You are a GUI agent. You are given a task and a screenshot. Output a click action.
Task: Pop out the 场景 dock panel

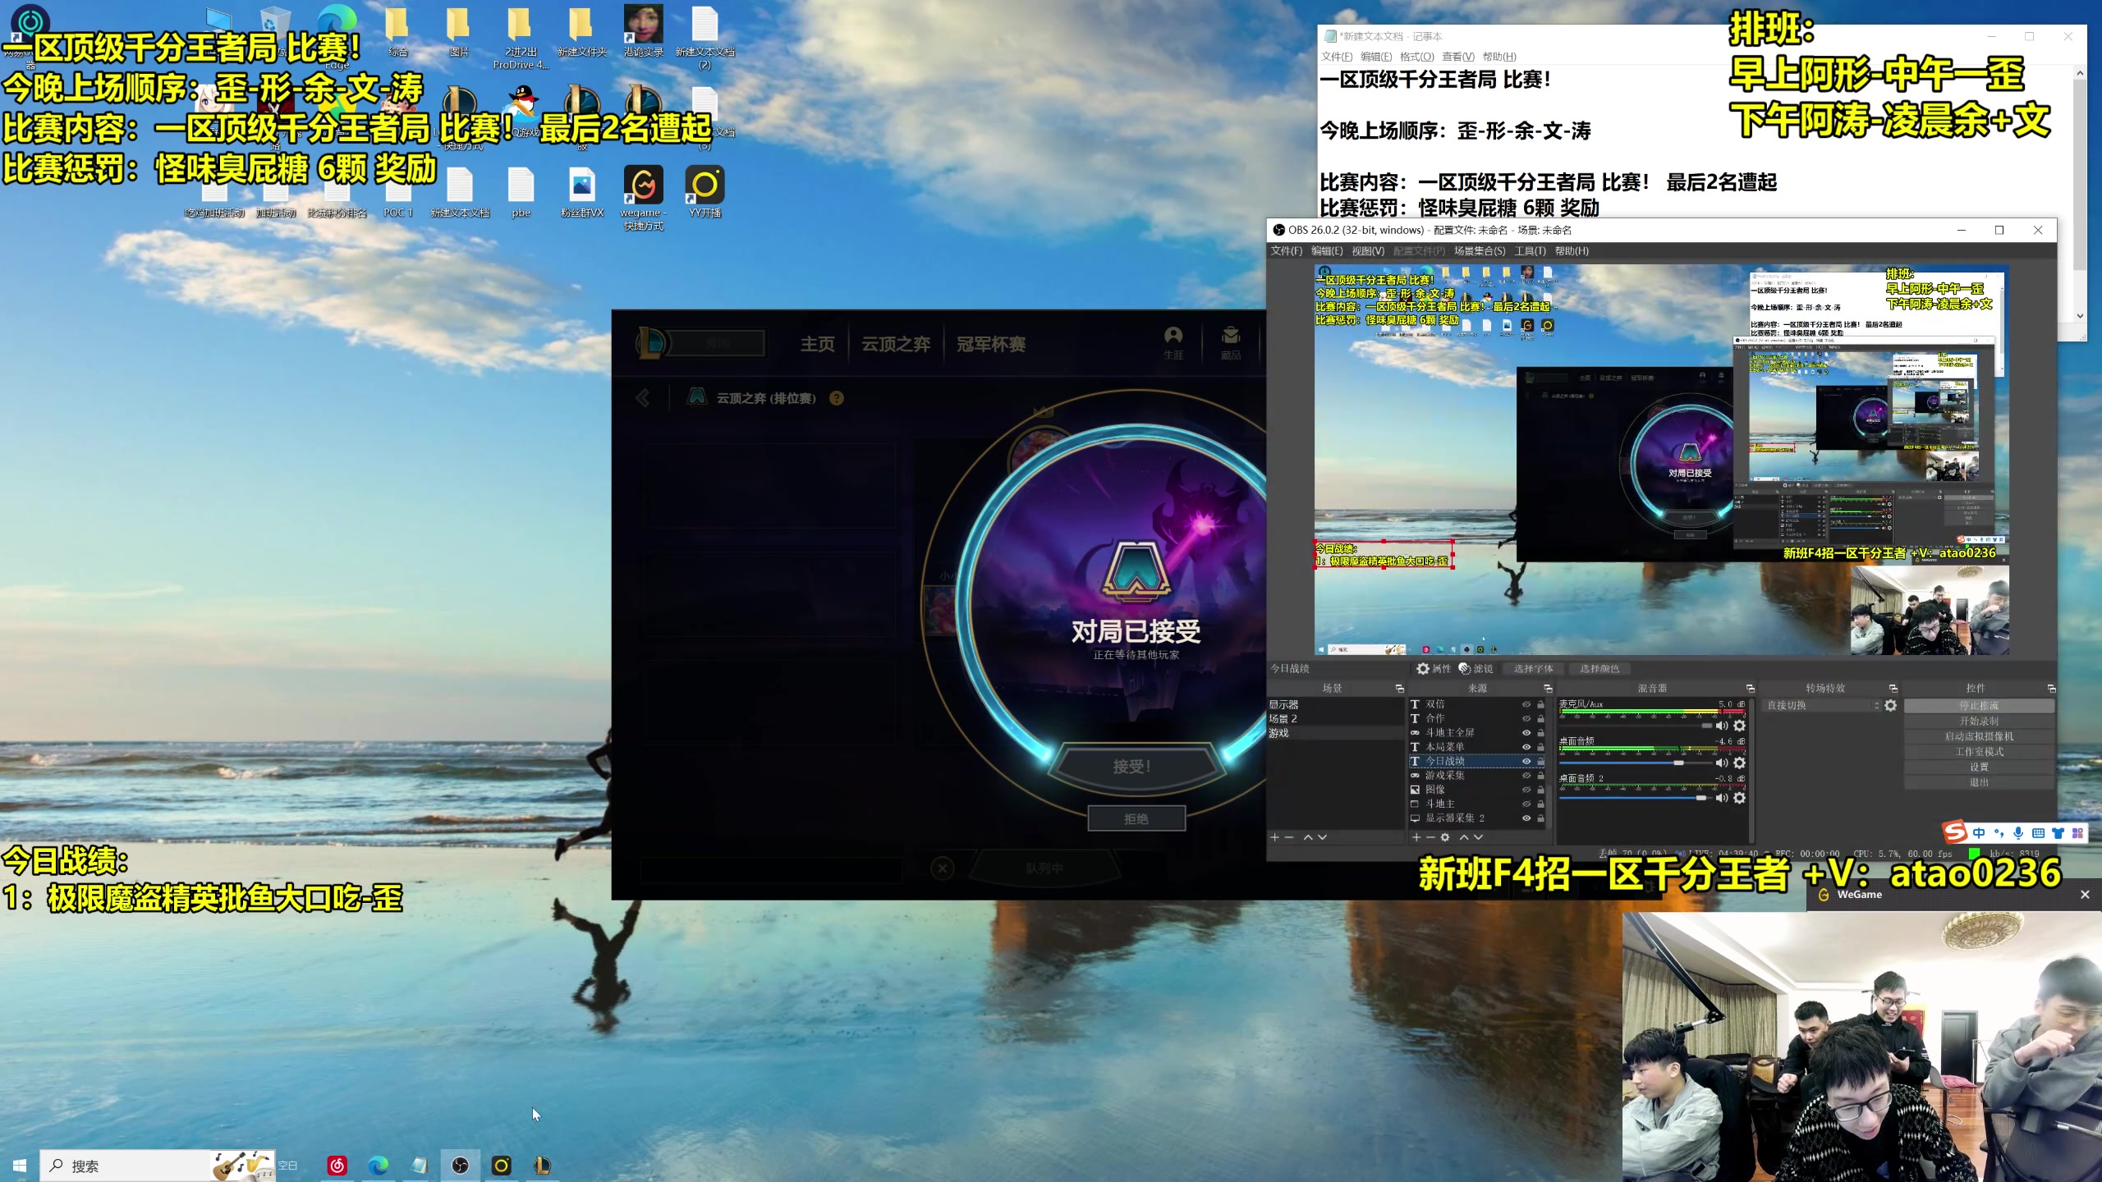point(1400,688)
